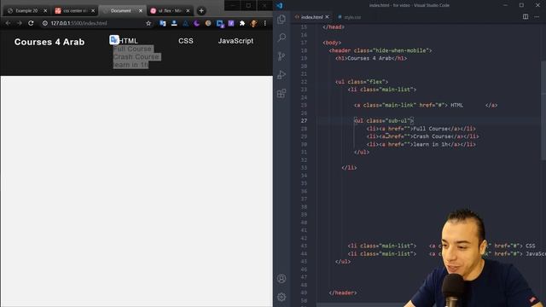Click the purple crescent moon extension icon
Viewport: 546px width, 307px height.
click(197, 23)
